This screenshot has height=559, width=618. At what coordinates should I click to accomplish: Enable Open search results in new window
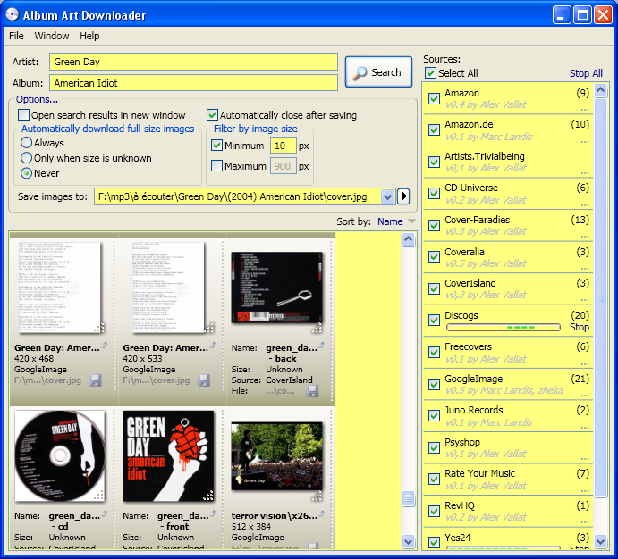(x=23, y=115)
